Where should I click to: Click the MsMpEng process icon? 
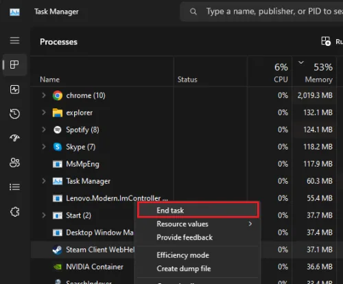58,164
